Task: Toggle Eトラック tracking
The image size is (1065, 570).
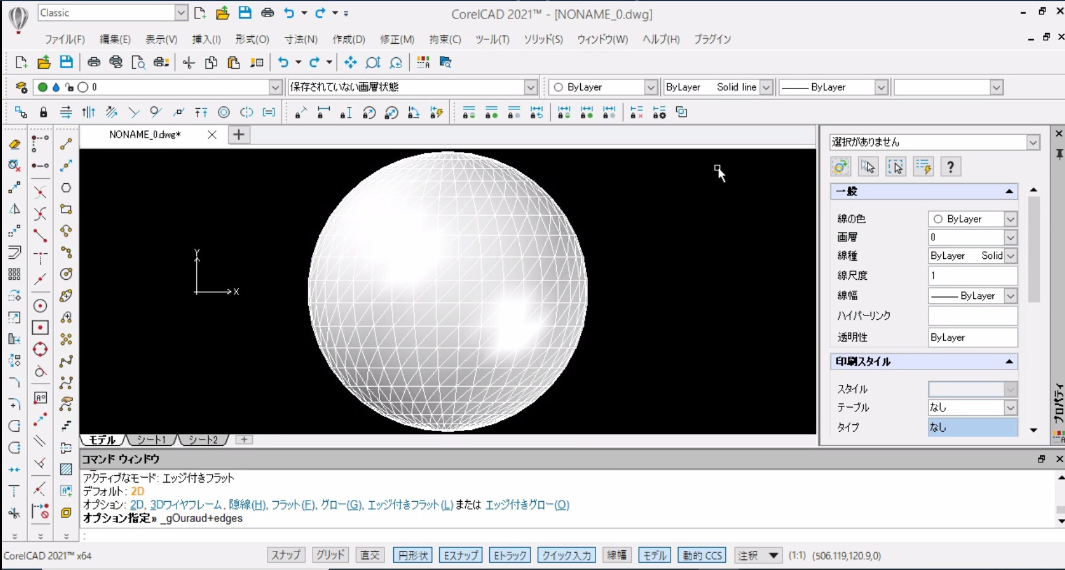Action: point(510,555)
